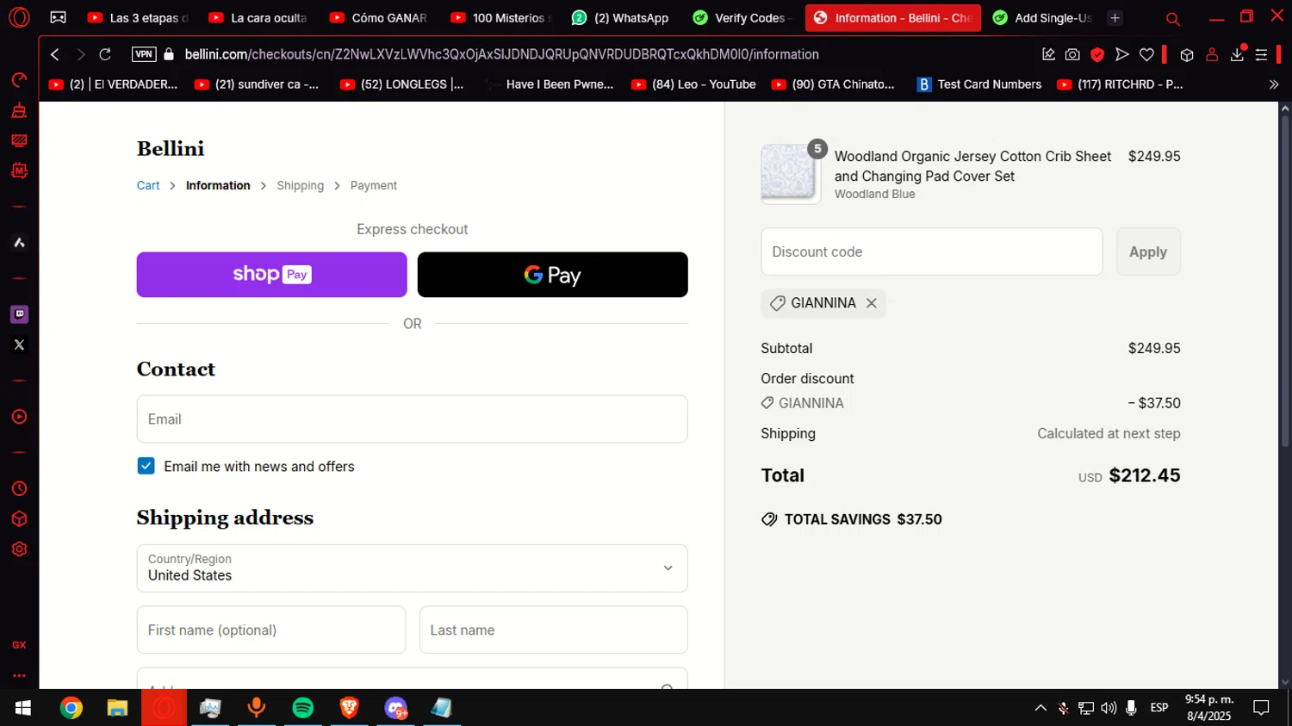Remove the GIANNINA discount code
This screenshot has width=1292, height=726.
(x=872, y=303)
